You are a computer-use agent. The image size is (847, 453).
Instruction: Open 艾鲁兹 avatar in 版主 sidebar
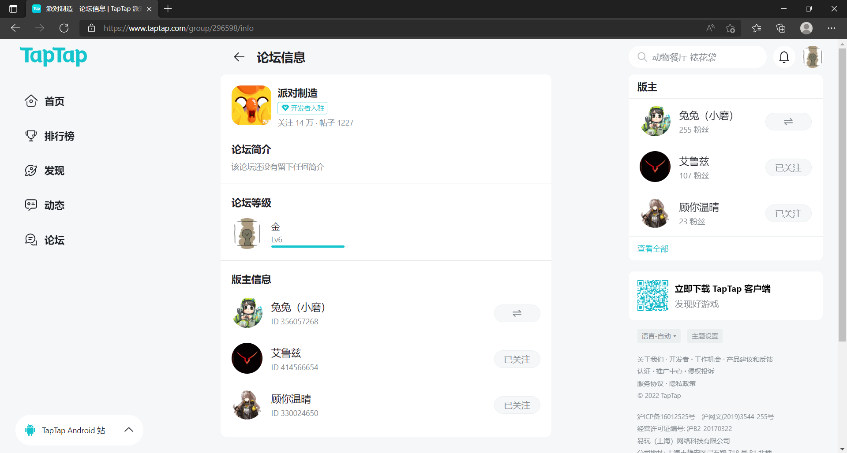[x=655, y=167]
